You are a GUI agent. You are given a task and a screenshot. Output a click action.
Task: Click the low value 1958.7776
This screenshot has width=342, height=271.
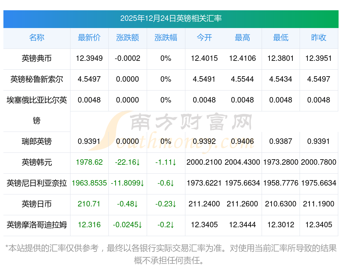281,183
